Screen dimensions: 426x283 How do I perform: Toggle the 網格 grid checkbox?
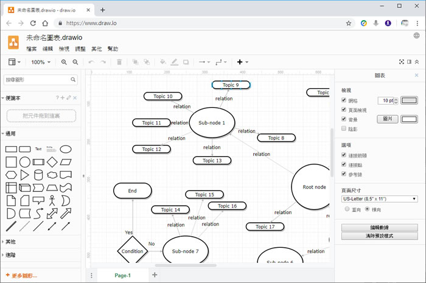tap(344, 100)
